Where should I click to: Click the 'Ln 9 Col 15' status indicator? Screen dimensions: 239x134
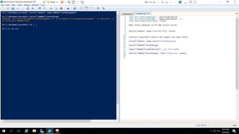click(201, 125)
